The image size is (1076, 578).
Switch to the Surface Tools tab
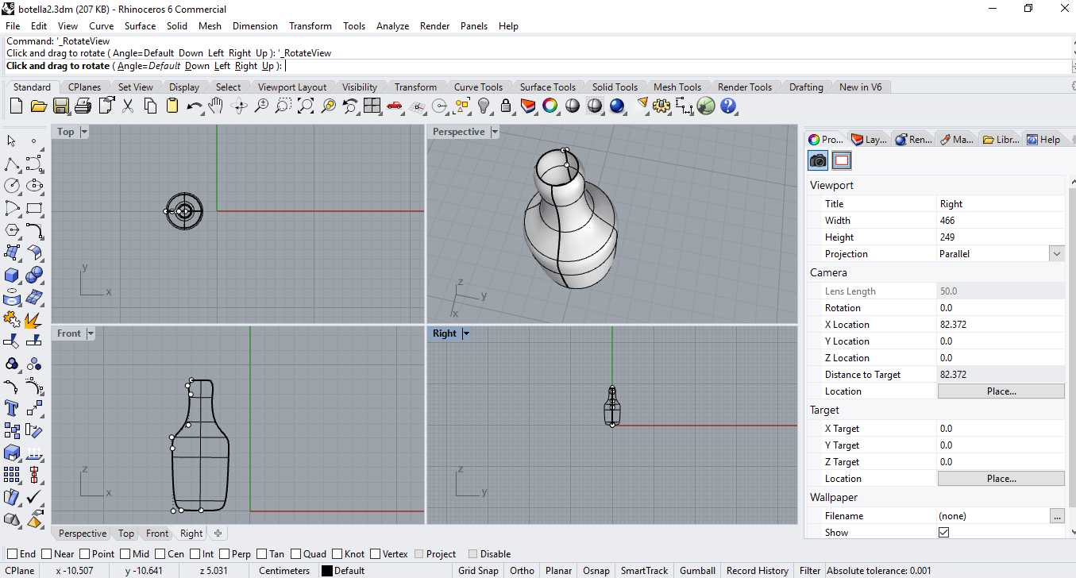pyautogui.click(x=547, y=87)
